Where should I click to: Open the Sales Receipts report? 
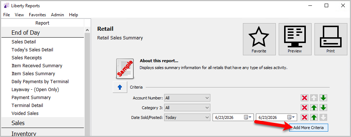(x=27, y=57)
